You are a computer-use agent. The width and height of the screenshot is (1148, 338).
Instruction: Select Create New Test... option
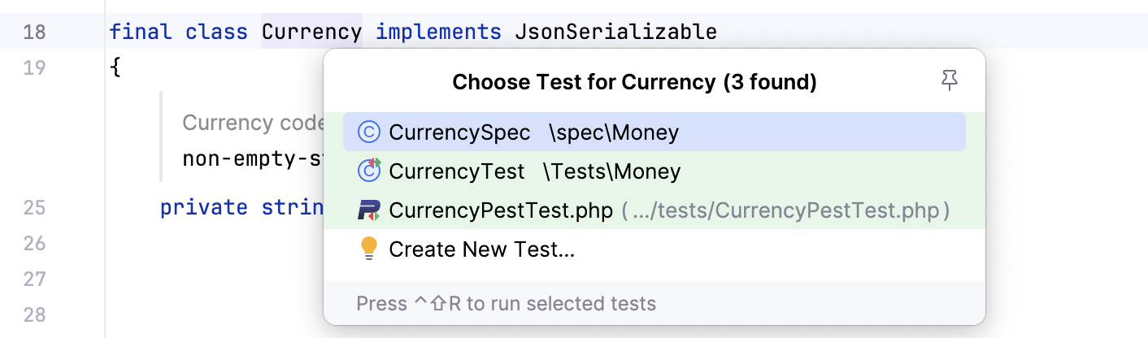click(481, 249)
